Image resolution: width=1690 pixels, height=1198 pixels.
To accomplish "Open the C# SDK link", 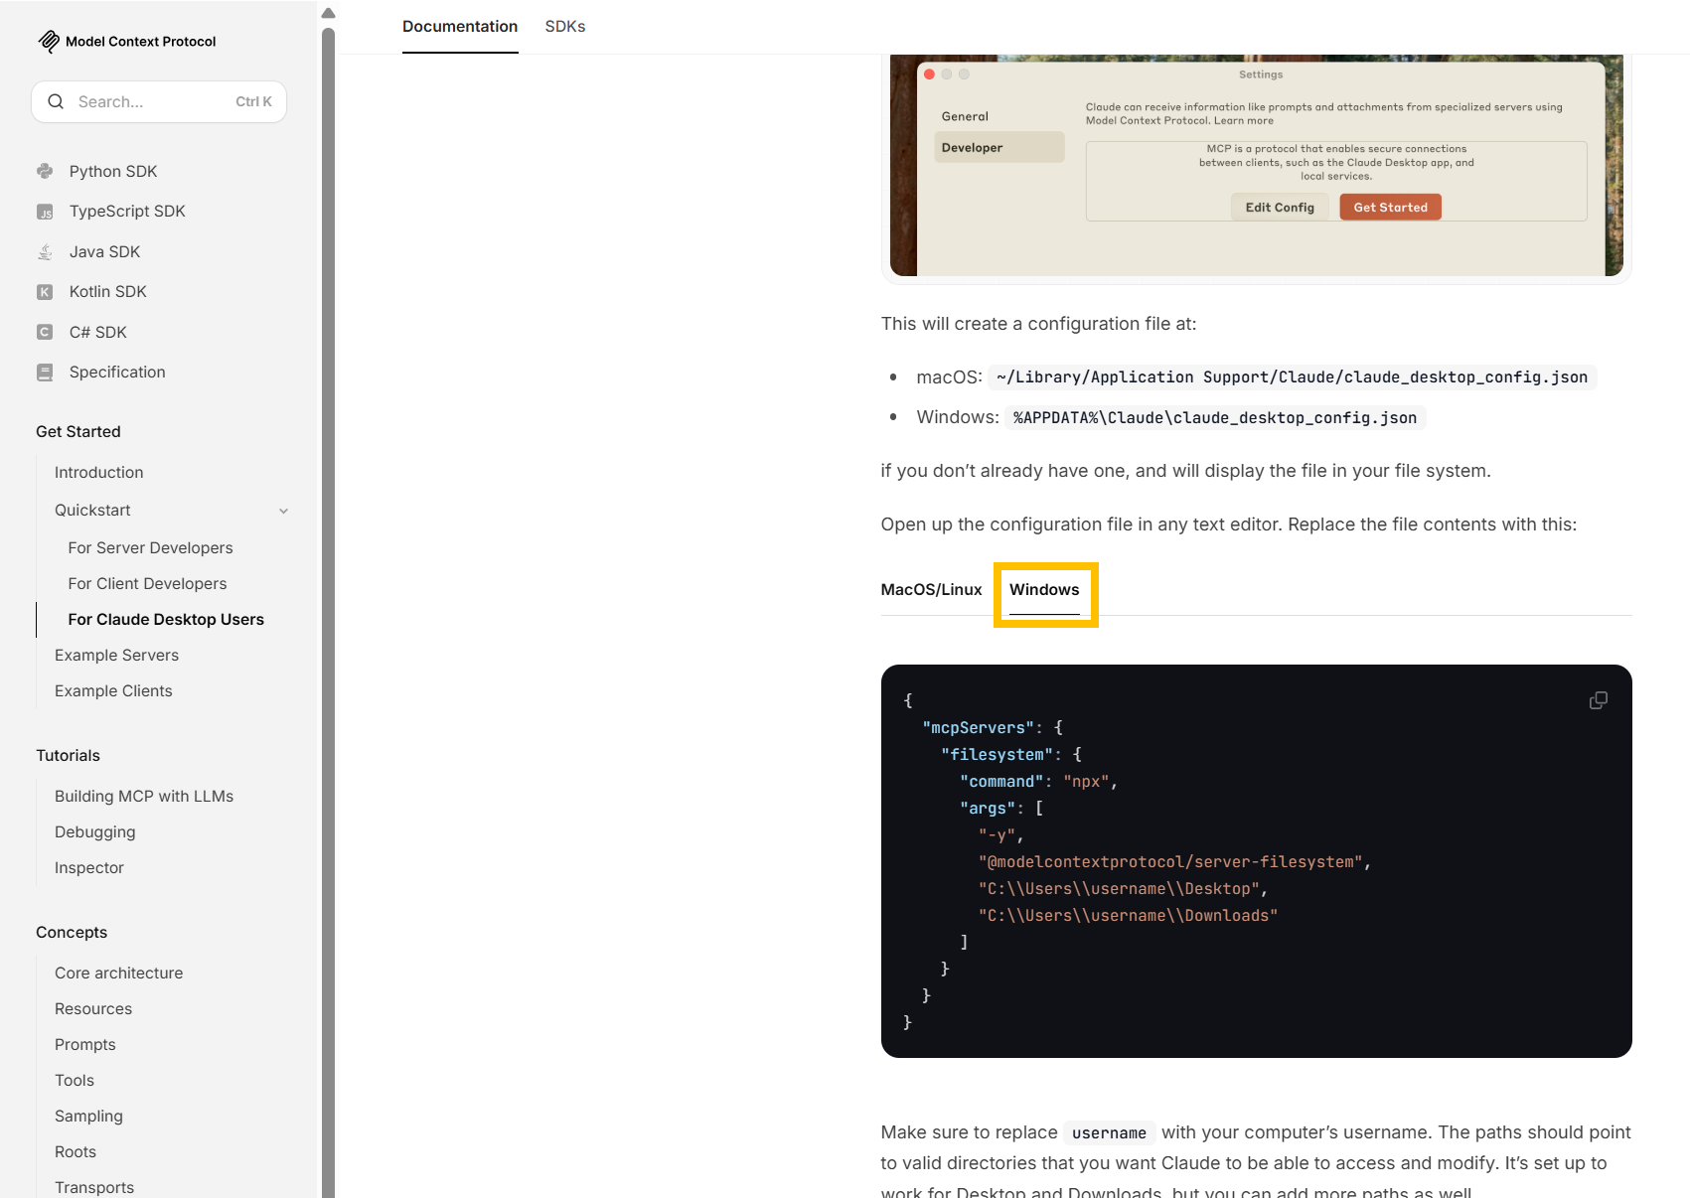I will pos(97,332).
